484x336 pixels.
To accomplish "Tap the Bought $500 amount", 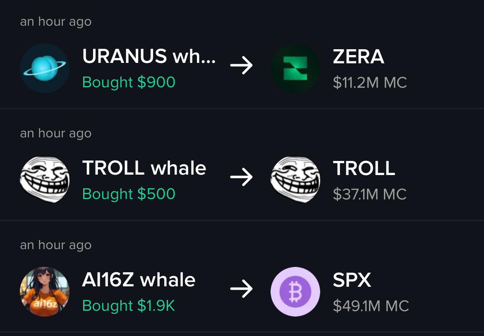I will coord(129,194).
